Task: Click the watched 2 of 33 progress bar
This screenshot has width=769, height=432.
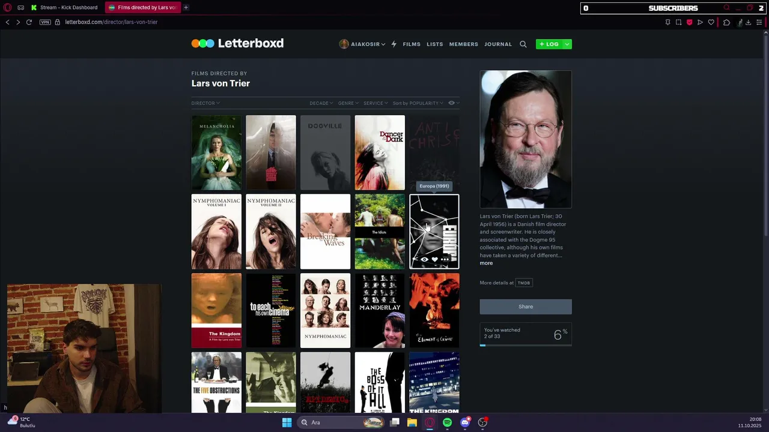Action: pyautogui.click(x=526, y=345)
